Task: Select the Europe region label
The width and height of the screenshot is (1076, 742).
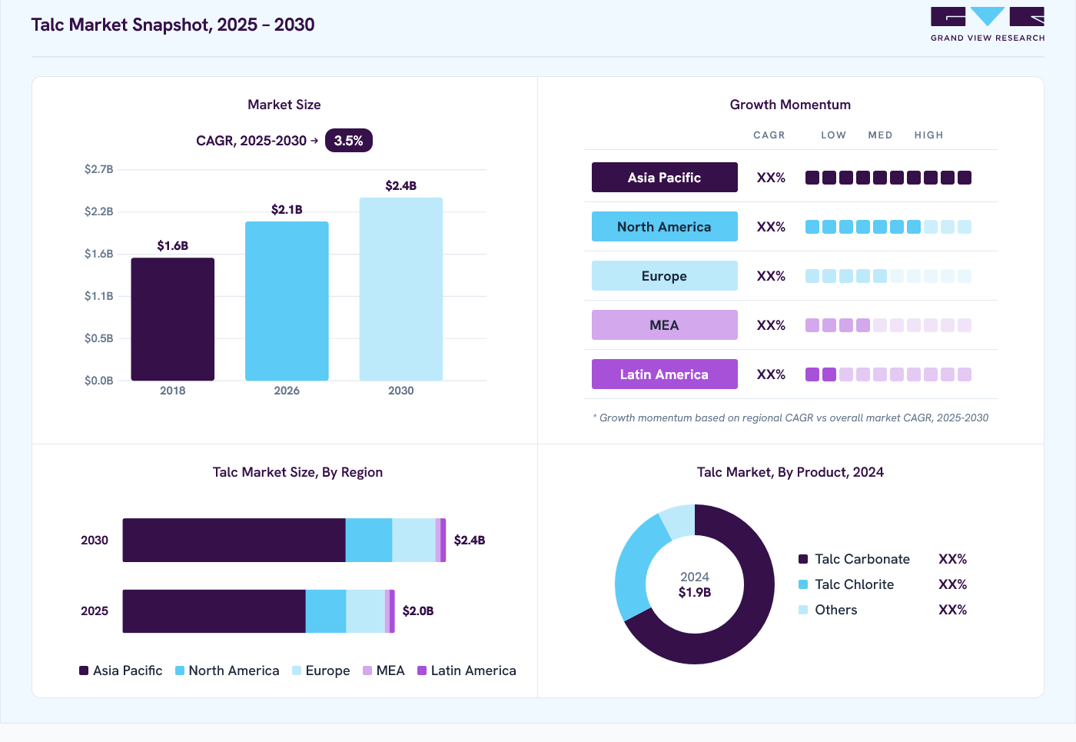Action: 665,276
